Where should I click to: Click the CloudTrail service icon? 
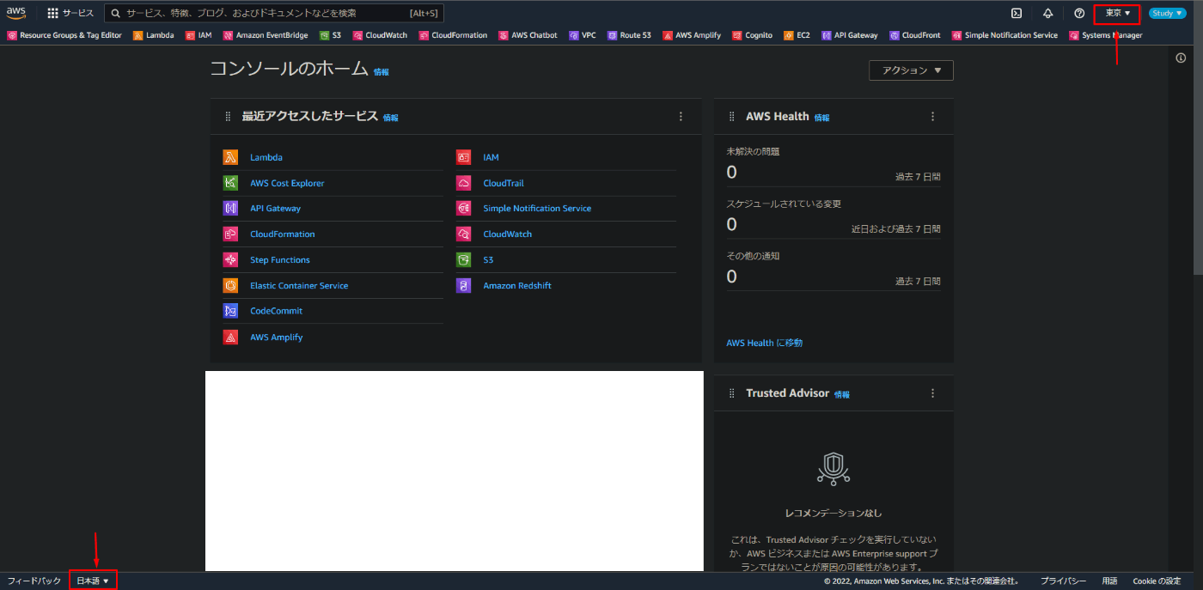(464, 183)
